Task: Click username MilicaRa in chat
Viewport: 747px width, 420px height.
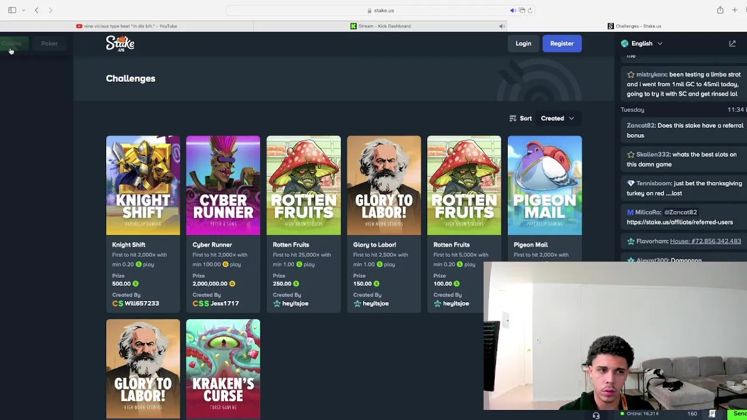Action: pos(648,212)
